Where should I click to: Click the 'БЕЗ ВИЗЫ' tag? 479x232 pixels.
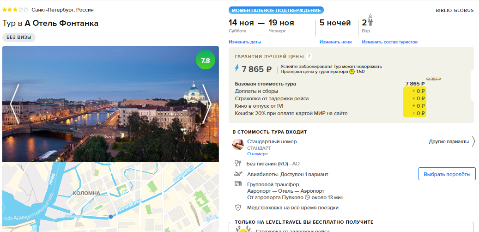point(19,37)
